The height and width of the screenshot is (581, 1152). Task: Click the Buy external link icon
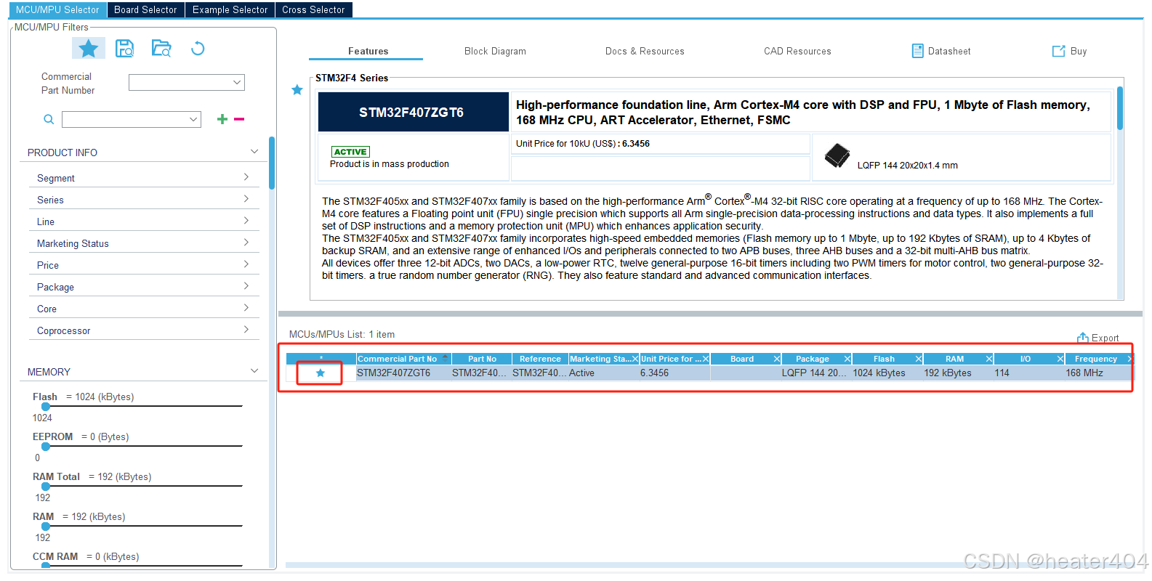(x=1058, y=51)
